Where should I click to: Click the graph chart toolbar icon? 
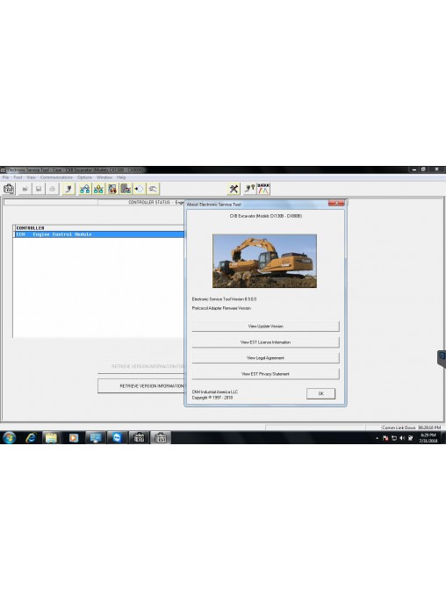(263, 189)
